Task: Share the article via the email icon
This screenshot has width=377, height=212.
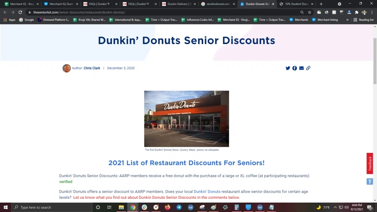Action: pos(301,68)
